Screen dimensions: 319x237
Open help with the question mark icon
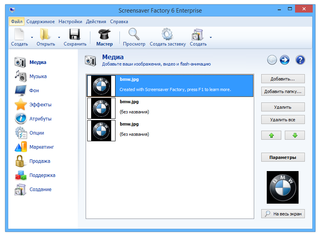(x=300, y=60)
